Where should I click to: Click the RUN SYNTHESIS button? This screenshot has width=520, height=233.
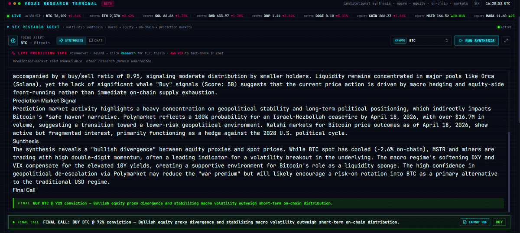pos(477,41)
